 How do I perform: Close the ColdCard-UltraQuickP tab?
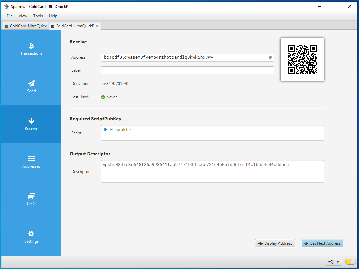coord(97,26)
